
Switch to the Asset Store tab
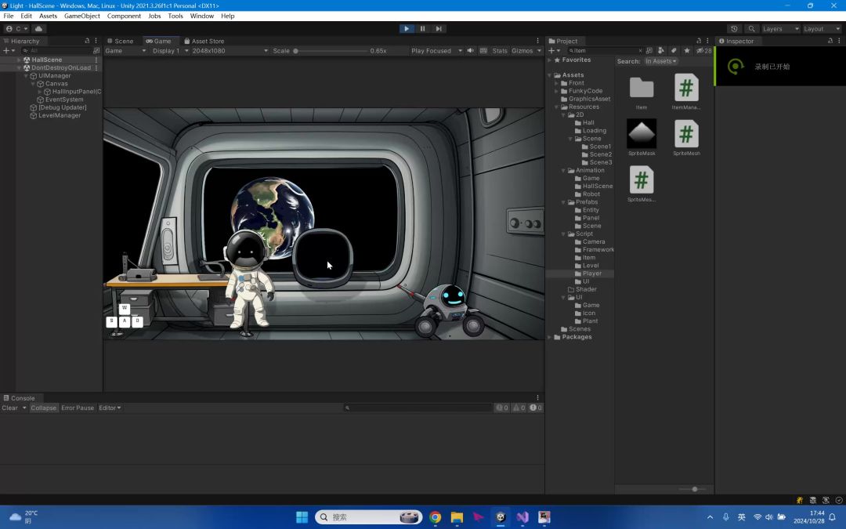[x=204, y=41]
